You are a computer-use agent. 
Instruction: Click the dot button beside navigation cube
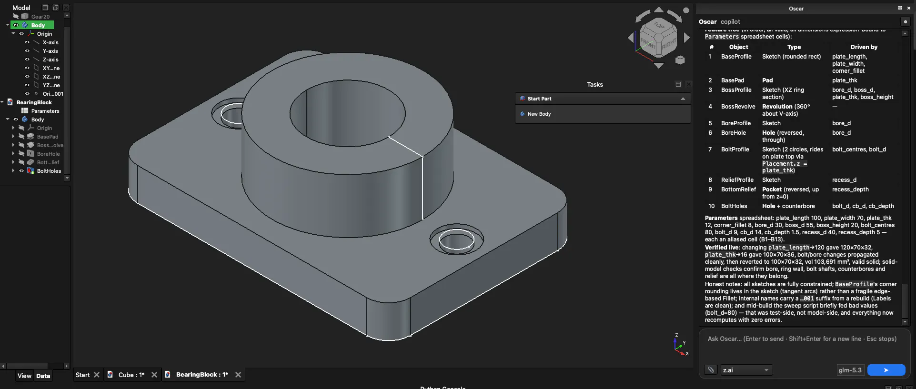pos(686,10)
